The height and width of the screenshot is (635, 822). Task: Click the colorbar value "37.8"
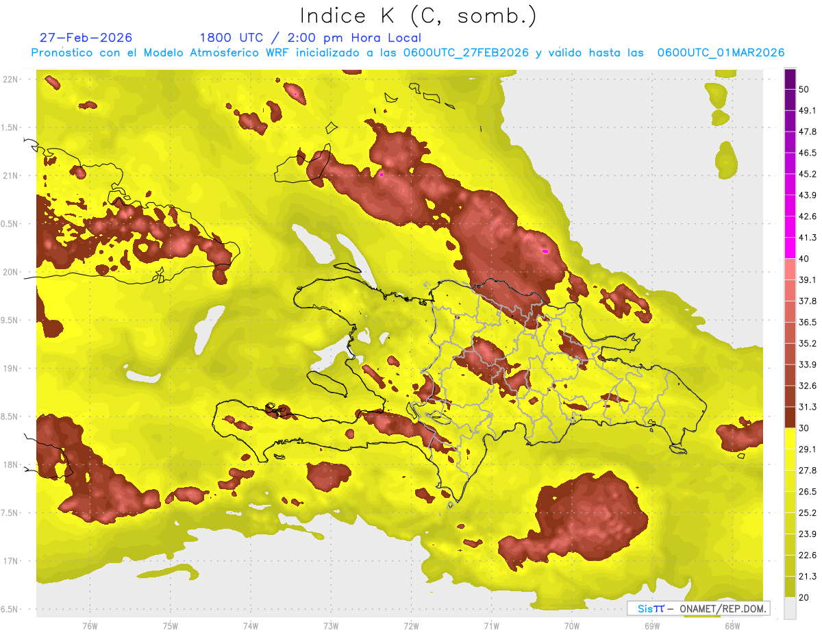tap(807, 301)
